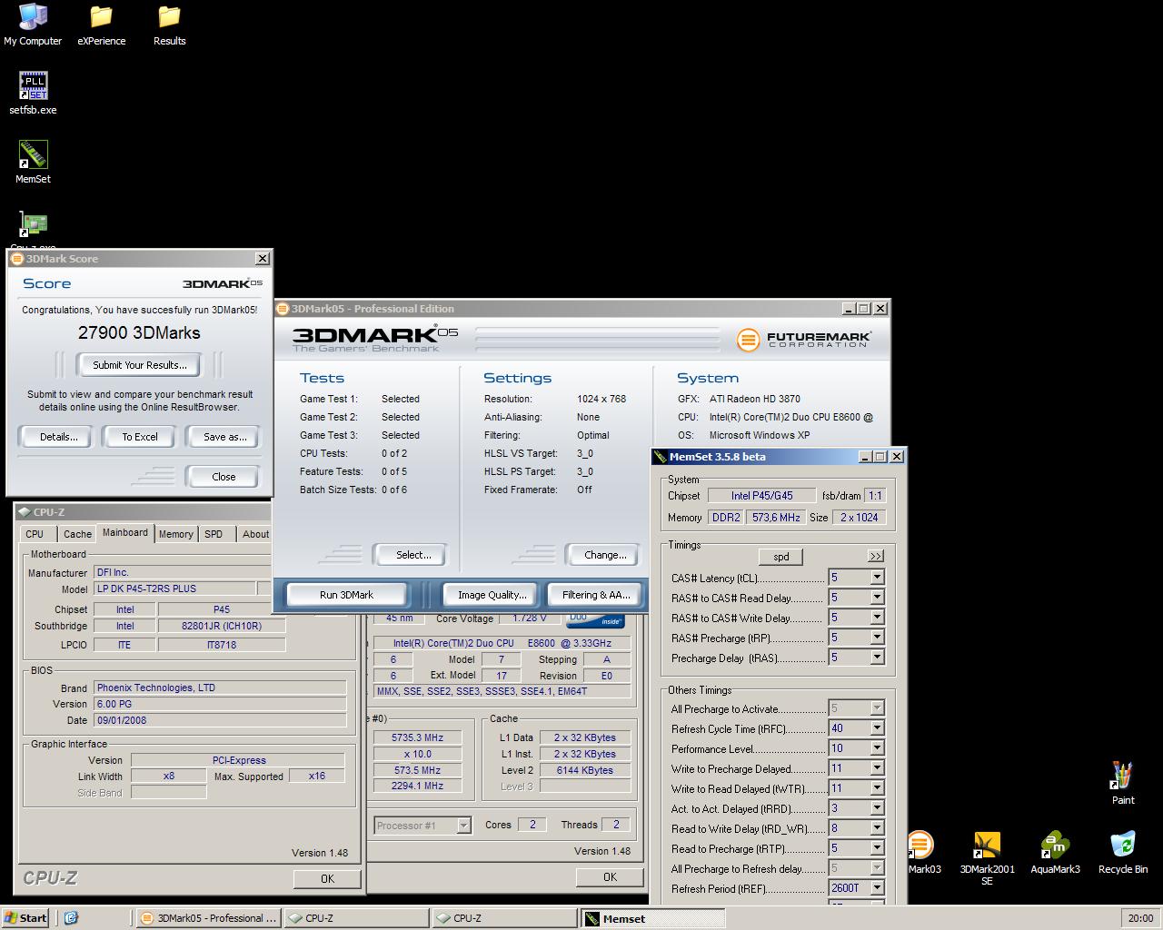Open Filtering & AA button

tap(596, 595)
